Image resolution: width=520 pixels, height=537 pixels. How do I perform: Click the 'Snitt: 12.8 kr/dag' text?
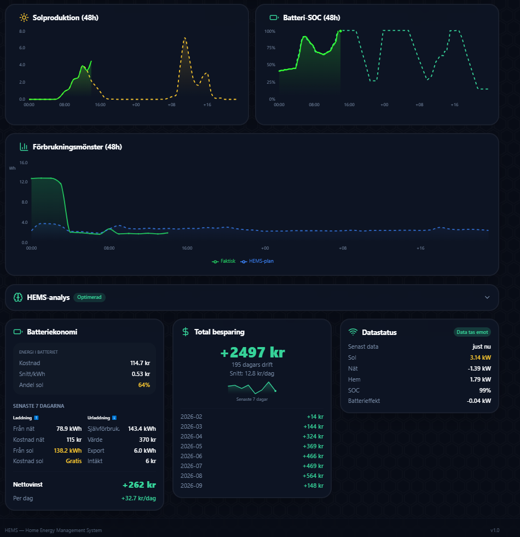252,374
